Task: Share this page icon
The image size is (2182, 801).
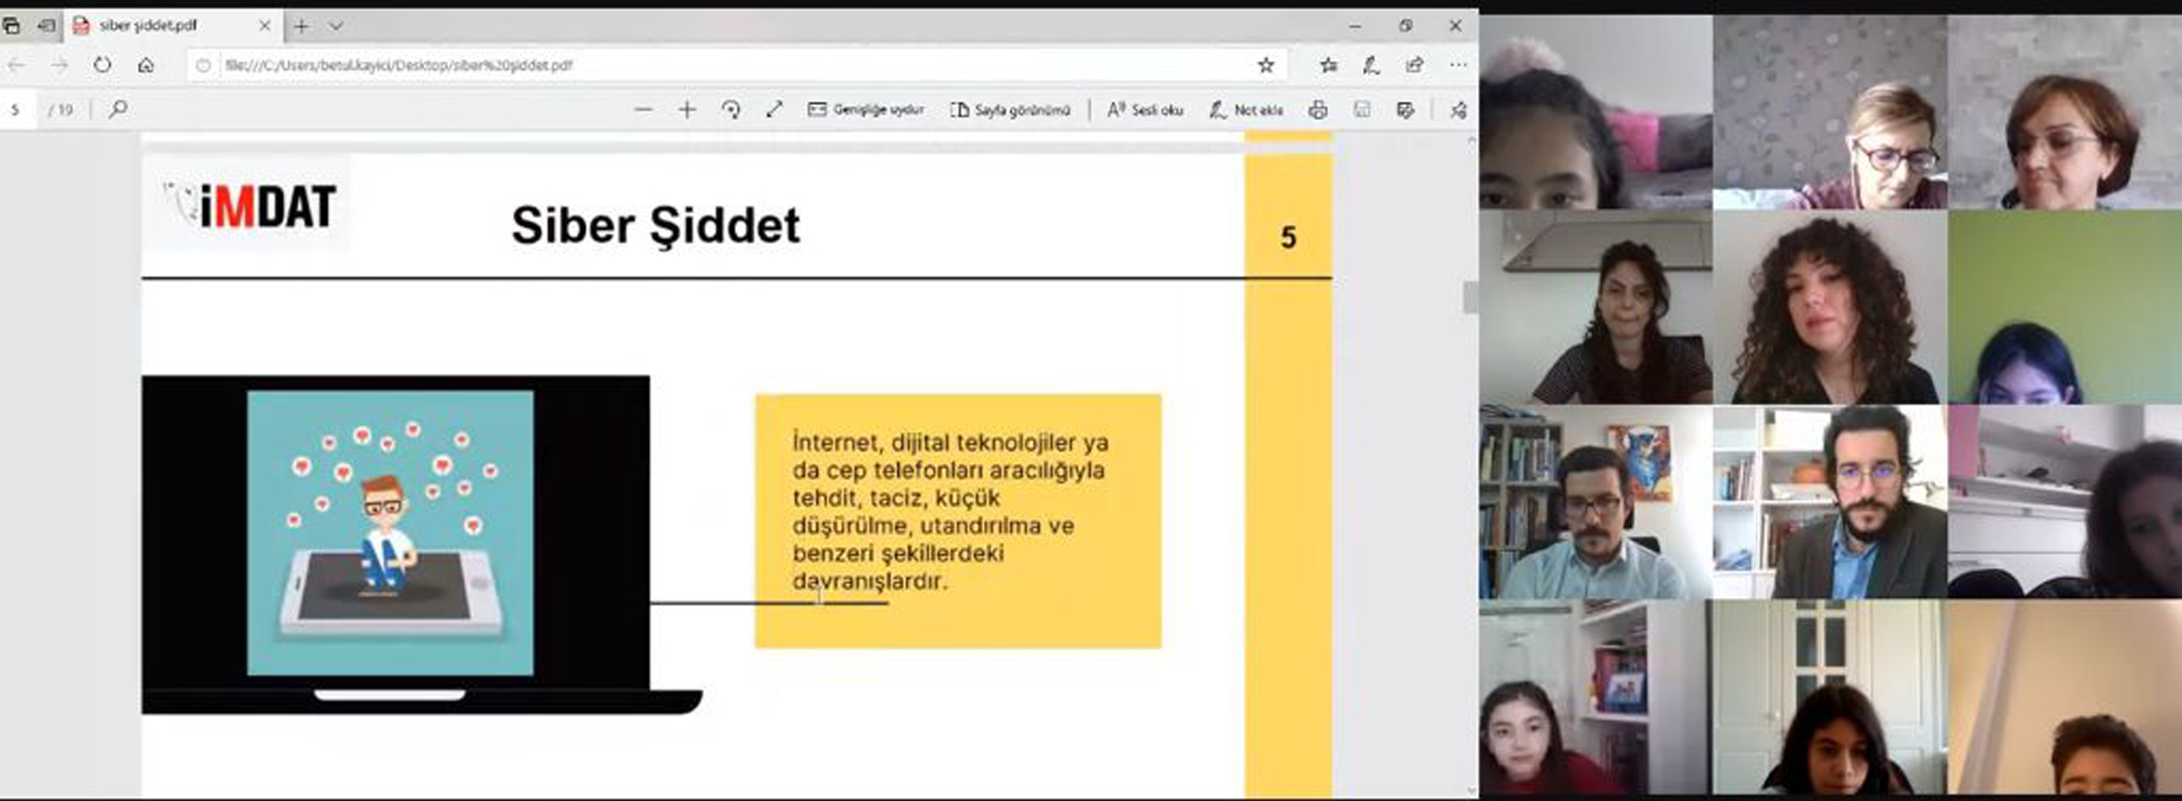Action: click(1415, 65)
